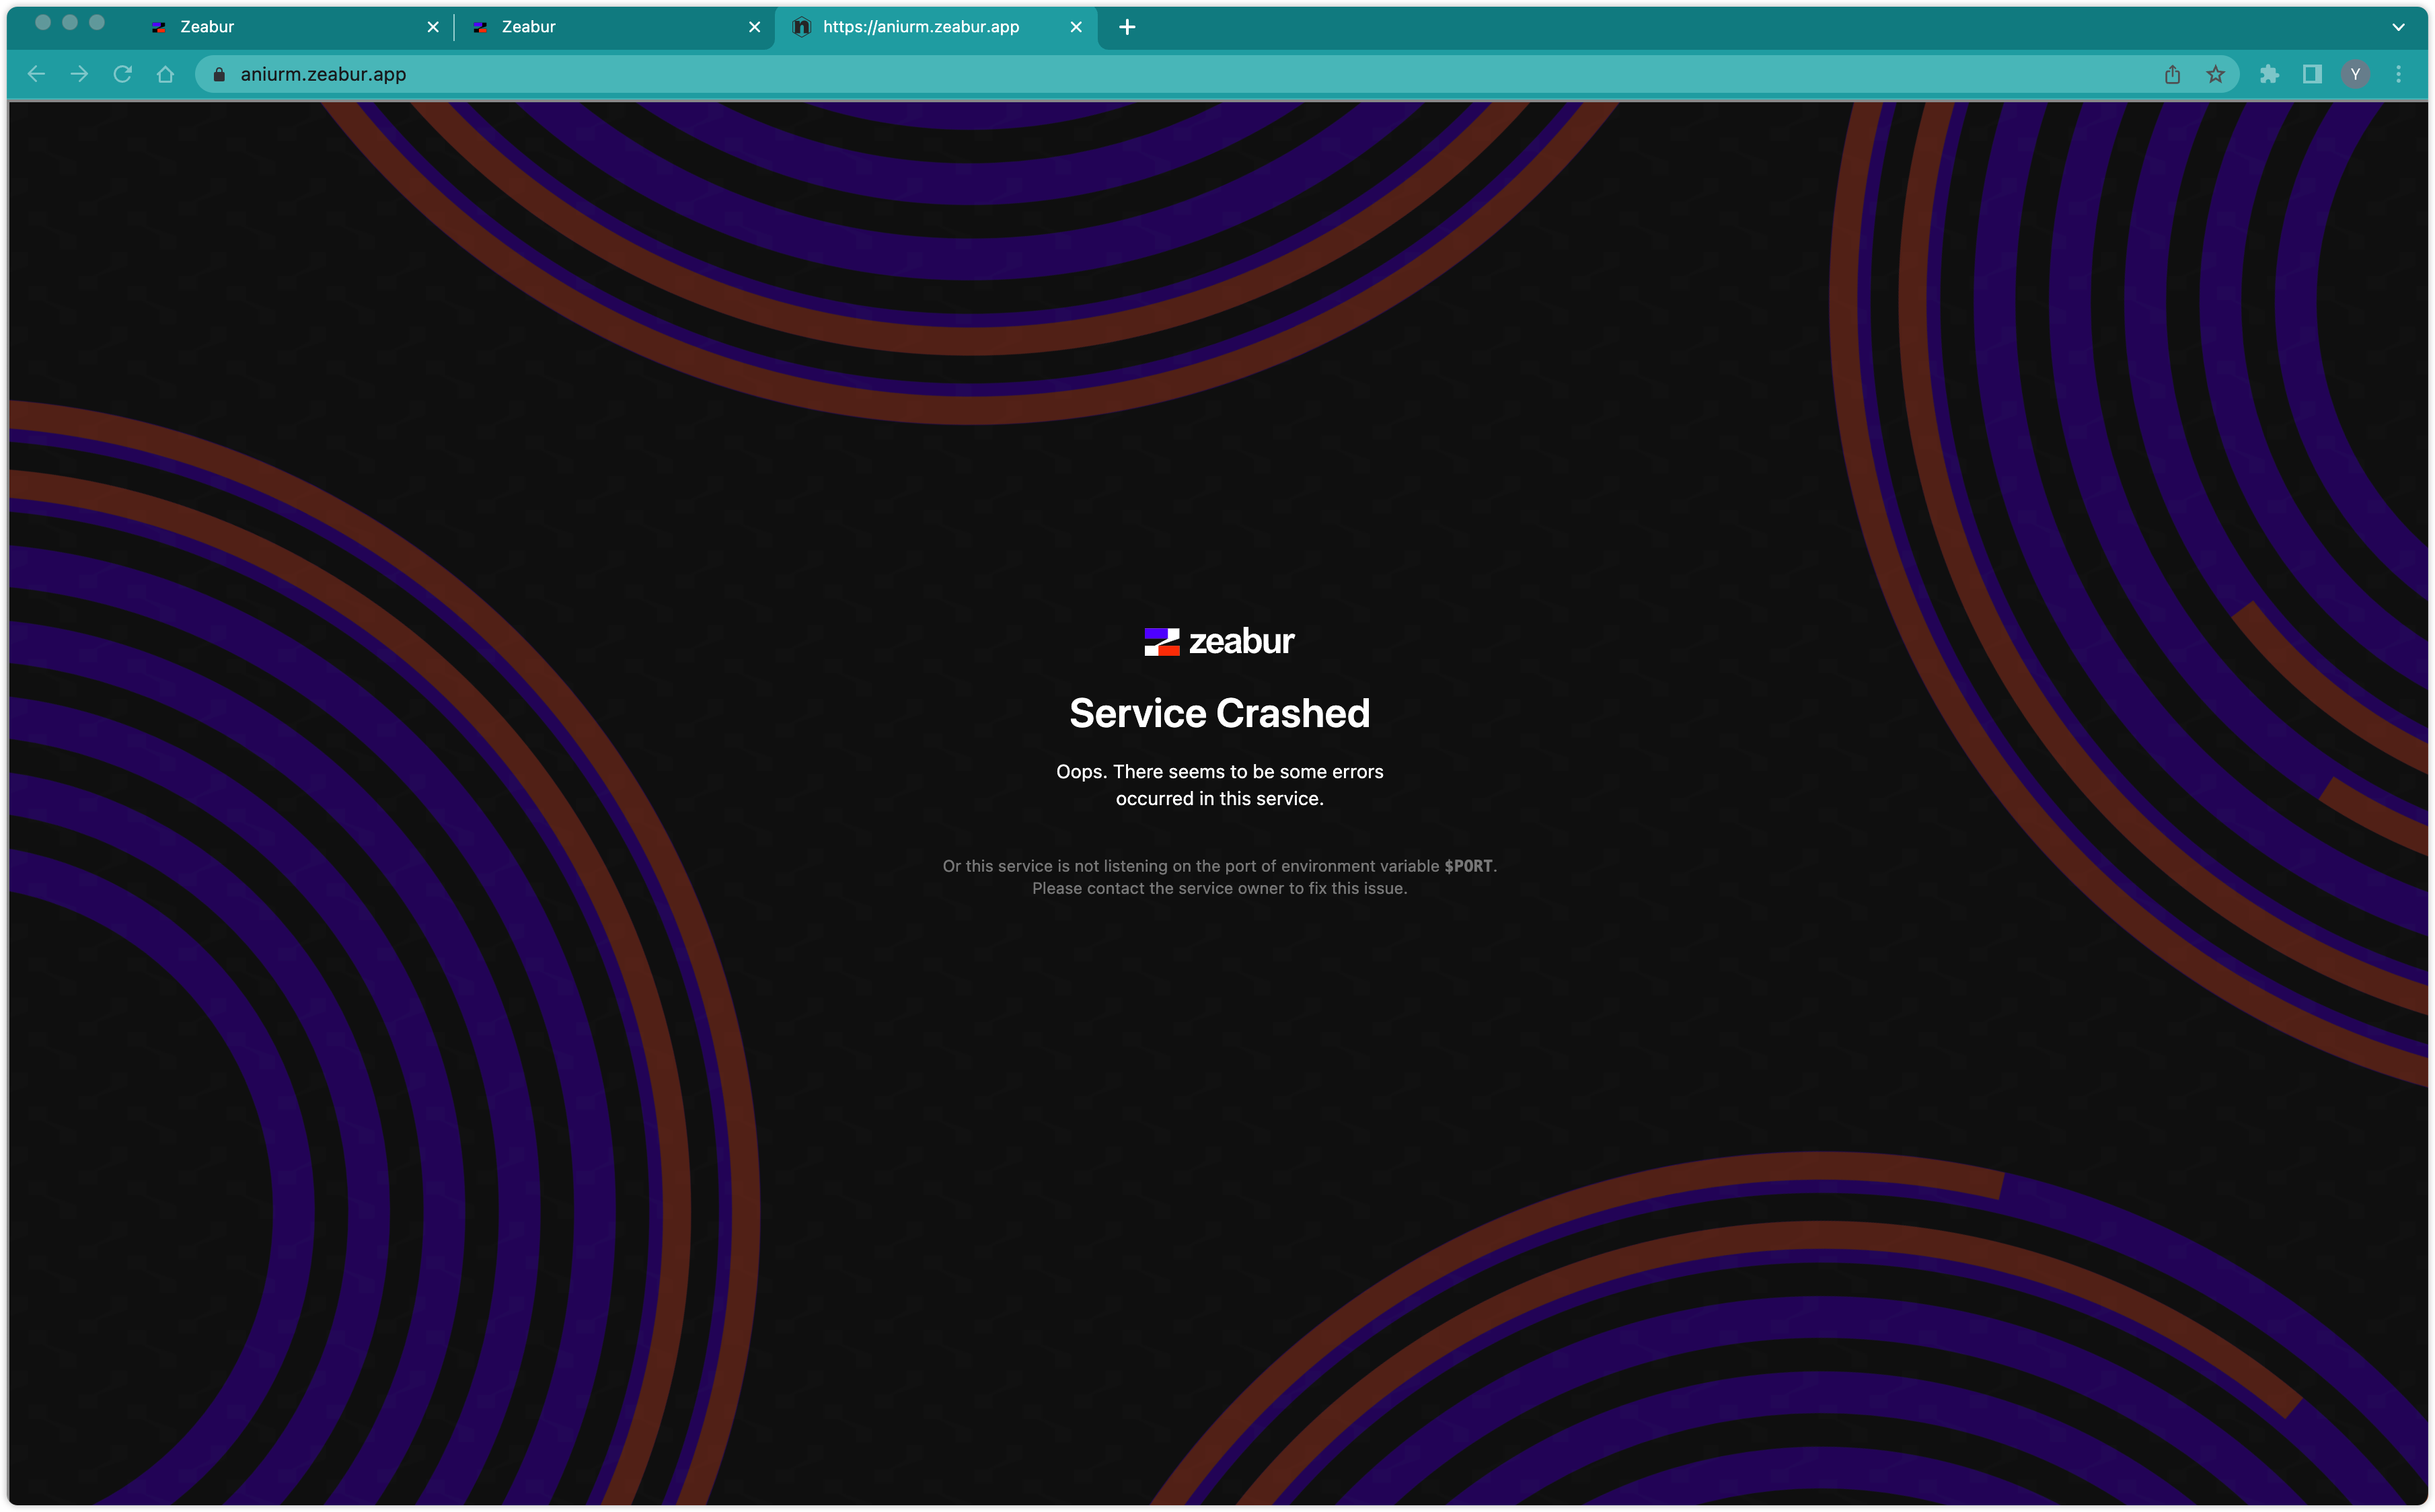Select the https://aniurm.zeabur.app tab
This screenshot has width=2435, height=1512.
point(937,27)
